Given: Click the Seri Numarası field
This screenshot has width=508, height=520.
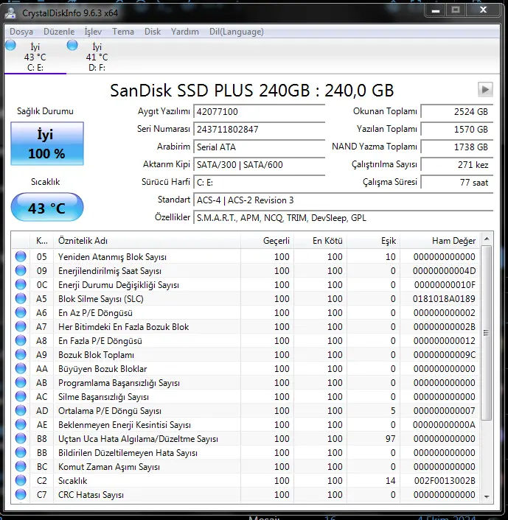Looking at the screenshot, I should pyautogui.click(x=259, y=130).
